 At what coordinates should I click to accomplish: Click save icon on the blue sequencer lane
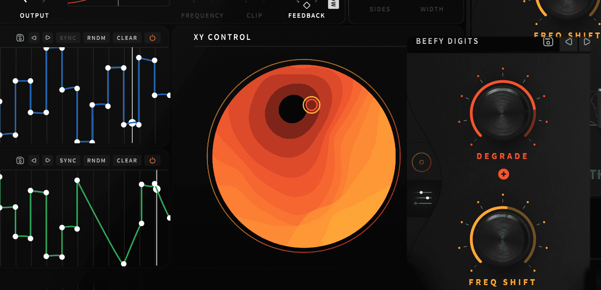(20, 38)
